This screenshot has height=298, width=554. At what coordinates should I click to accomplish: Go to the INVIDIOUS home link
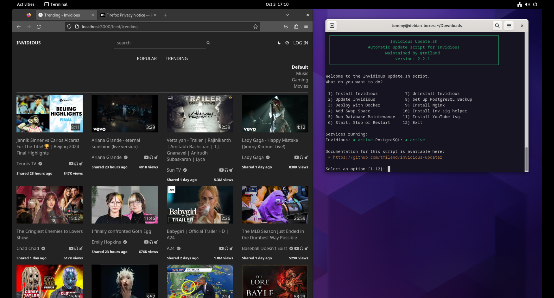tap(29, 43)
